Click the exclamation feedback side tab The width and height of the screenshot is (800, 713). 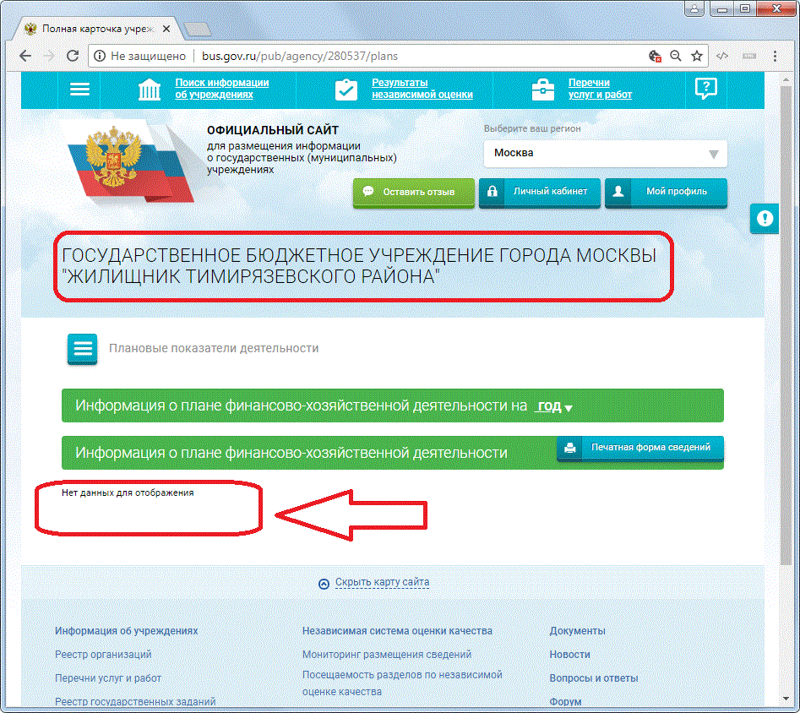tap(765, 219)
